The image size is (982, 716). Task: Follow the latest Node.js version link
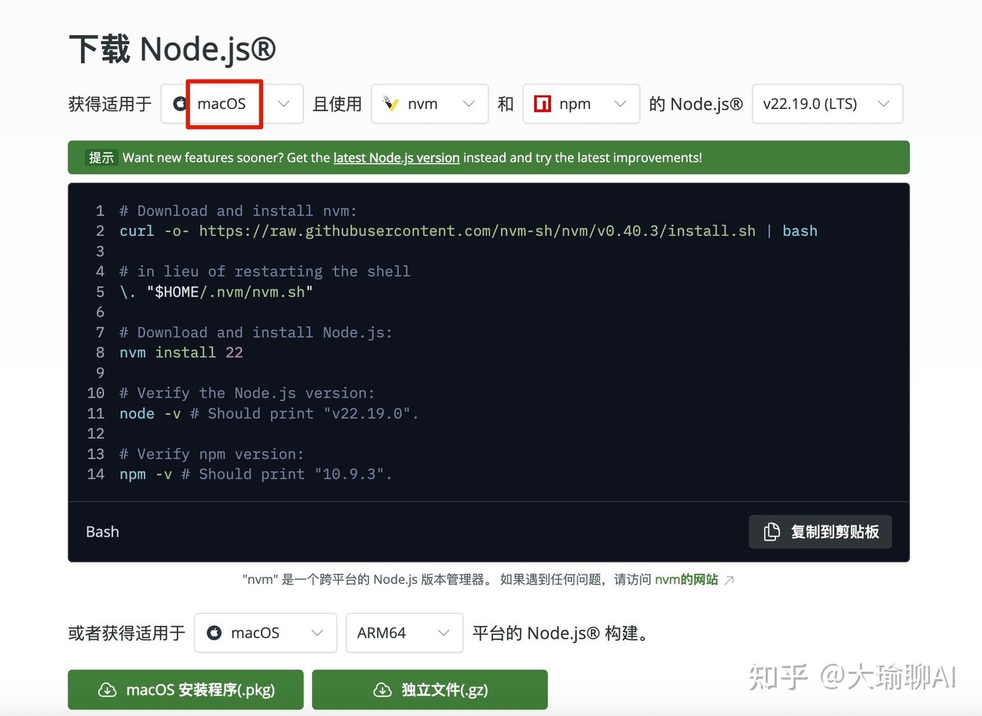396,158
